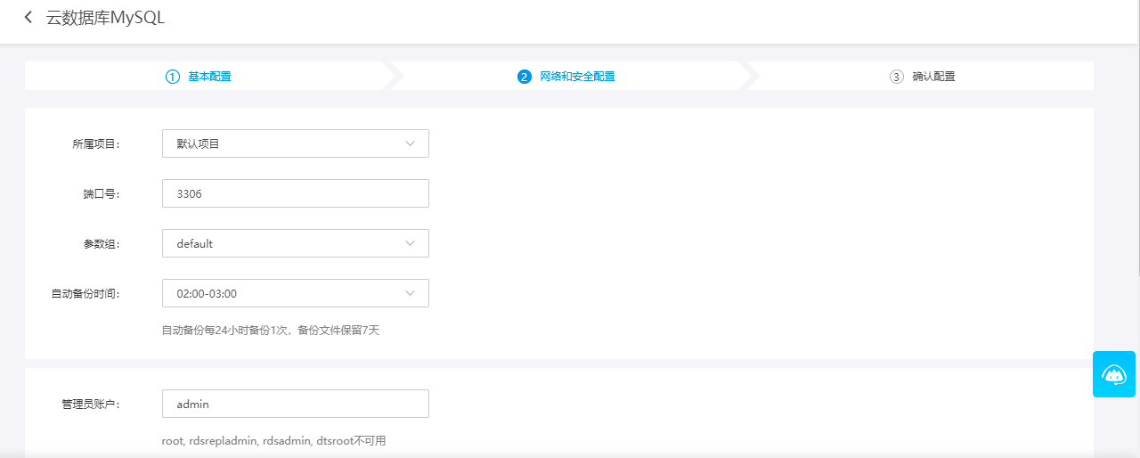Click the 所属项目 field label
The height and width of the screenshot is (458, 1140).
click(x=96, y=143)
